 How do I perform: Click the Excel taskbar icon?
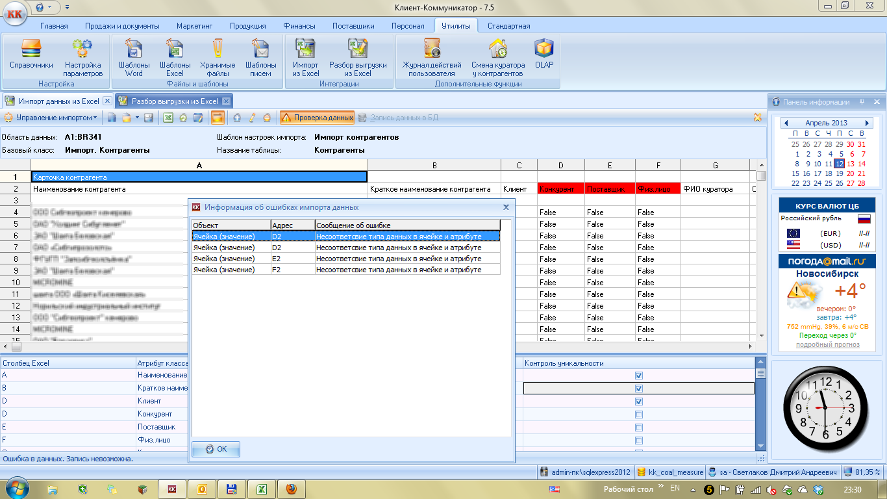tap(261, 489)
